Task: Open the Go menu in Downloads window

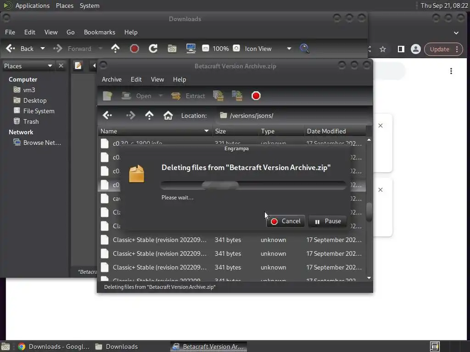Action: (70, 32)
